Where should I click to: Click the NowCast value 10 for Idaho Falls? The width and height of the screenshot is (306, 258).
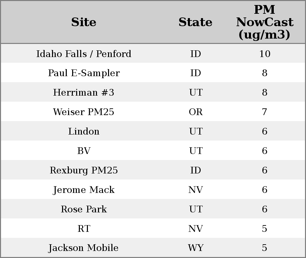point(264,54)
